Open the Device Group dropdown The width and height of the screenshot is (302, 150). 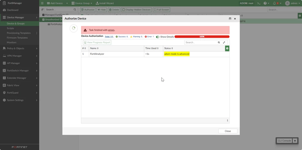[x=82, y=3]
